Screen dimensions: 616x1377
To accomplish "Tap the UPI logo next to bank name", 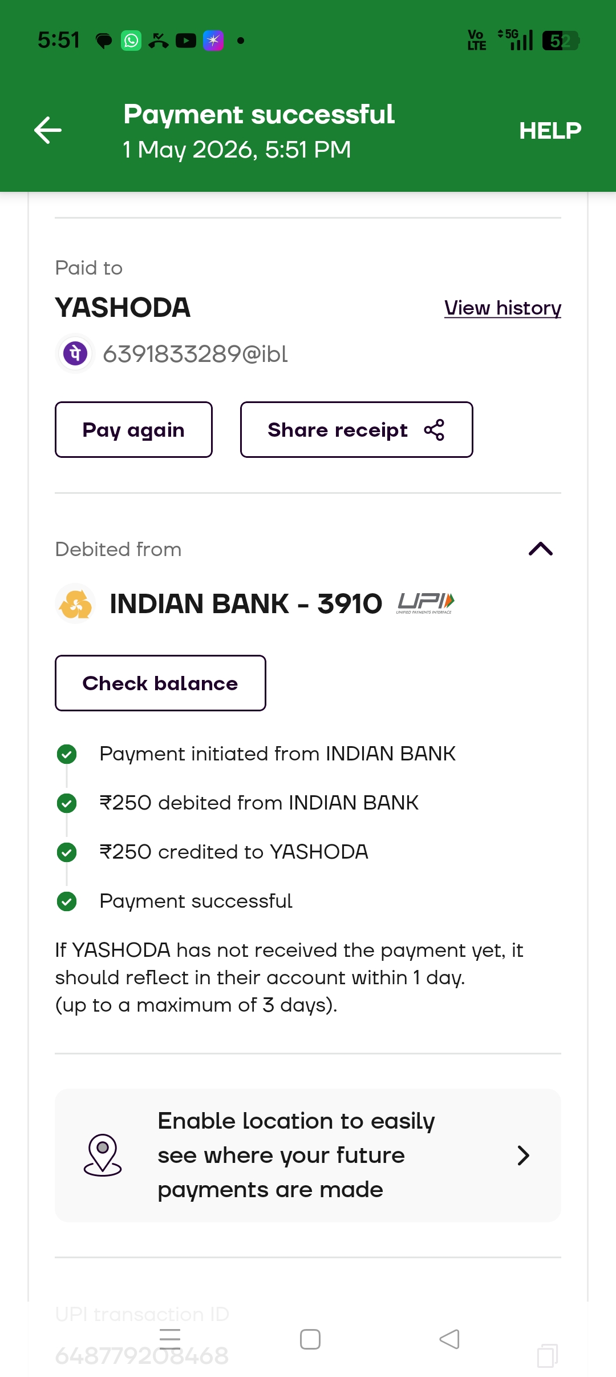I will (425, 603).
